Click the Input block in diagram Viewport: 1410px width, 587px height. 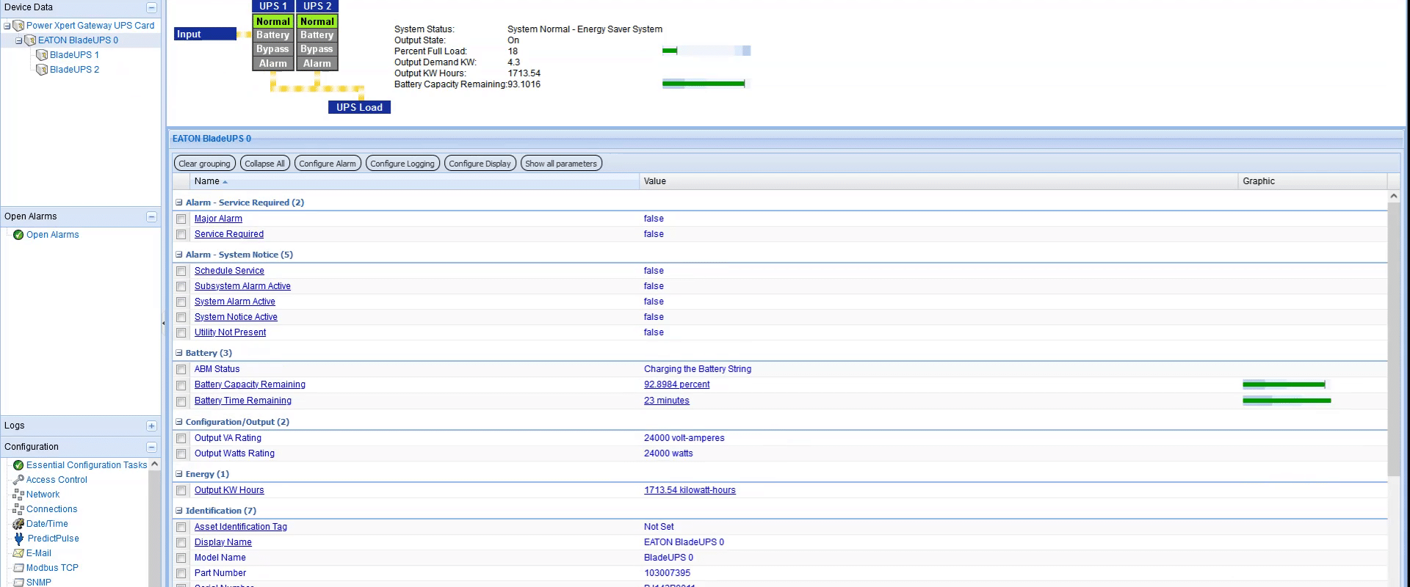point(205,34)
